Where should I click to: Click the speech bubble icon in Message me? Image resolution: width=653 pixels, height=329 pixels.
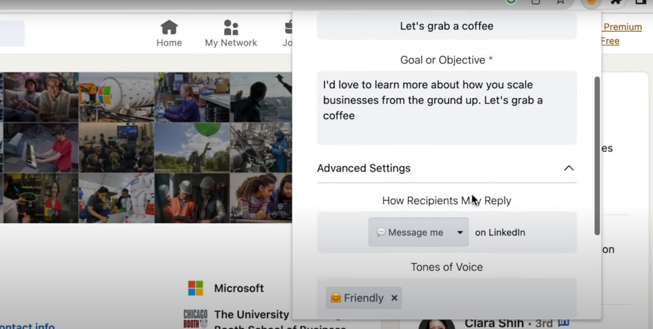(381, 232)
